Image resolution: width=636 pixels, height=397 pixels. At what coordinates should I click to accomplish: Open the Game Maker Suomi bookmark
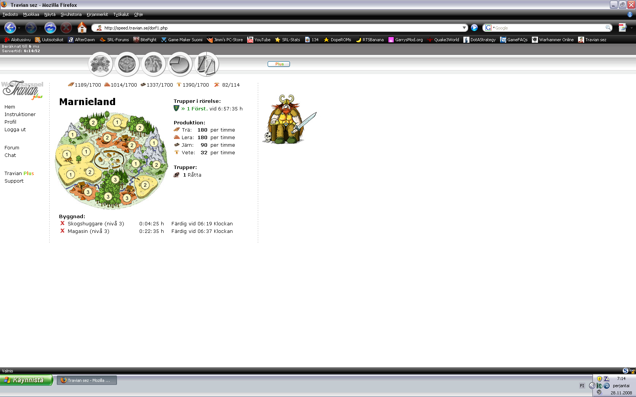coord(182,40)
